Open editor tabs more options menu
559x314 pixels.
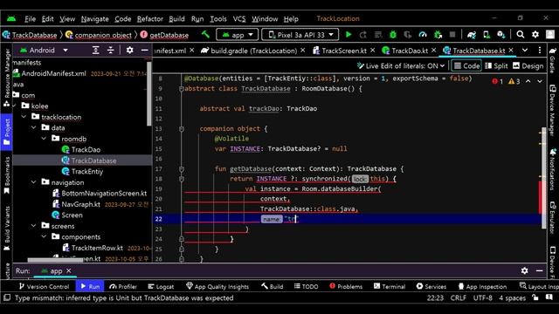540,51
